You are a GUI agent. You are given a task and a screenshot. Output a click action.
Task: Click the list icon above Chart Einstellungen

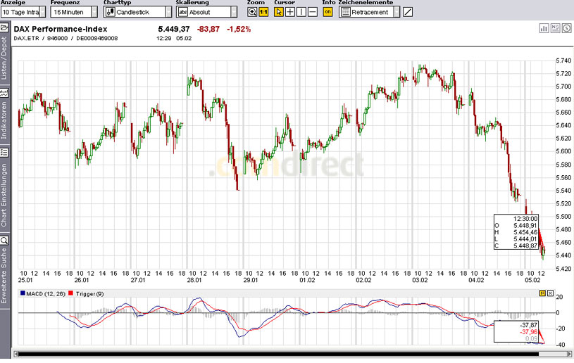point(4,152)
